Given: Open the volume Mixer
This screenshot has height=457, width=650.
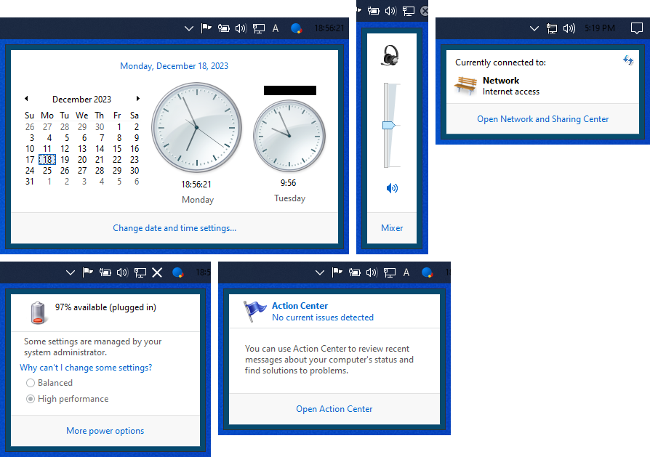Looking at the screenshot, I should 392,228.
